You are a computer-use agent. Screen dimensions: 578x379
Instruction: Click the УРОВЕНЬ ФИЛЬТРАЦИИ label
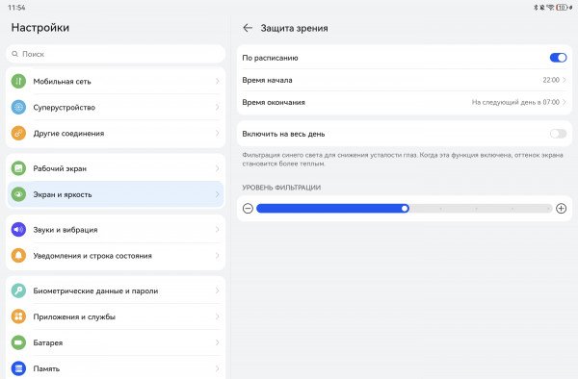click(281, 188)
